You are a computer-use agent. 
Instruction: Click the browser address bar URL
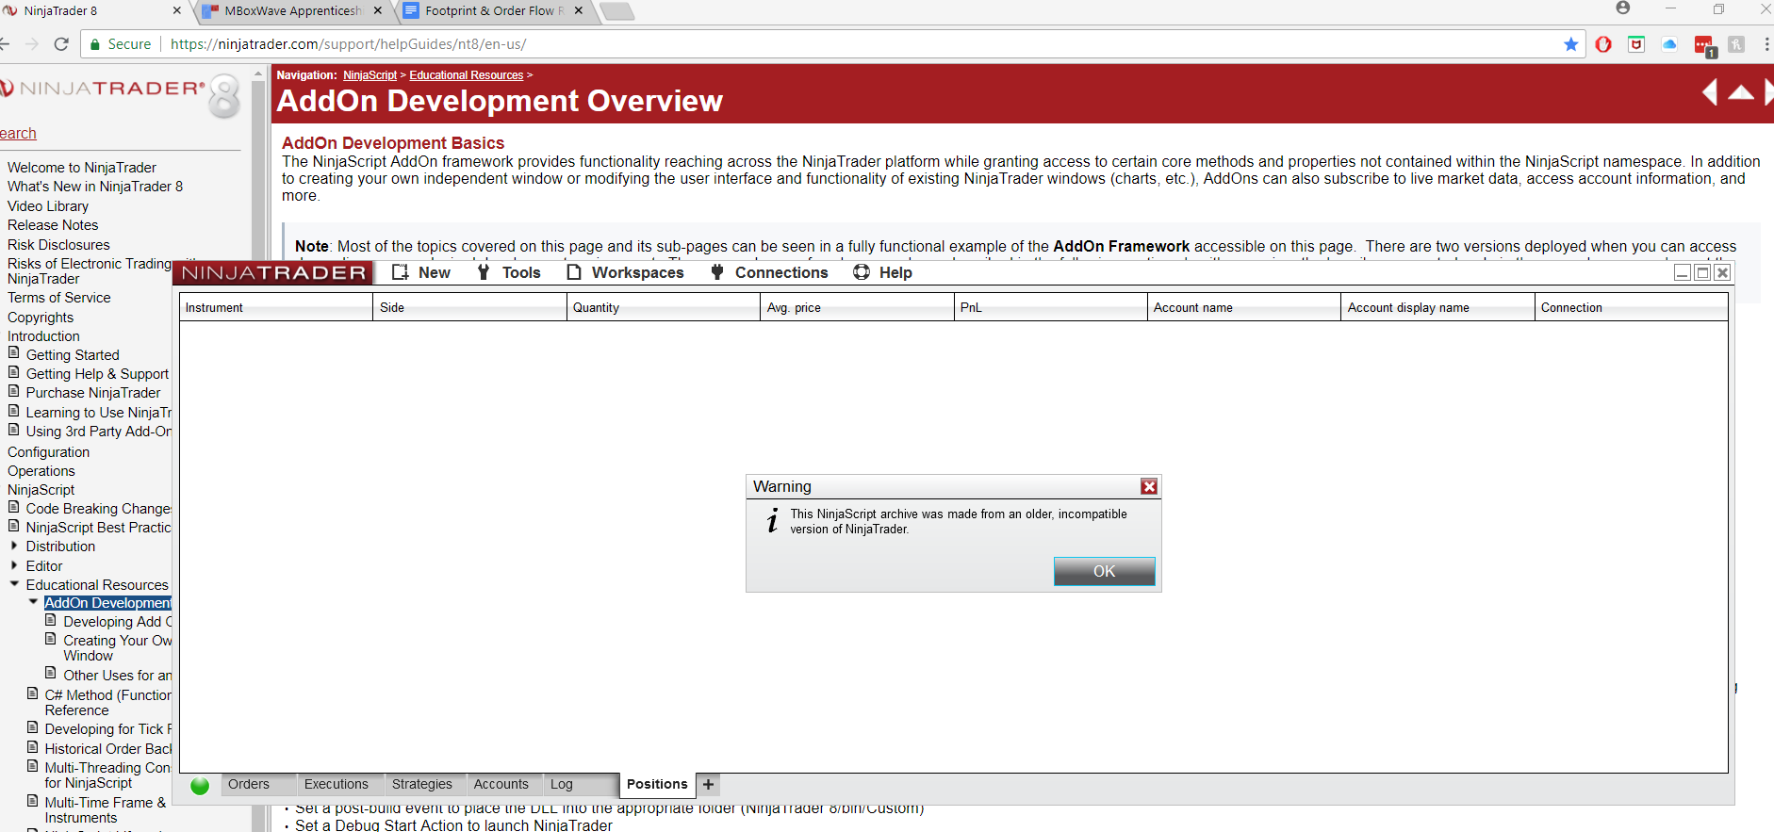(349, 44)
